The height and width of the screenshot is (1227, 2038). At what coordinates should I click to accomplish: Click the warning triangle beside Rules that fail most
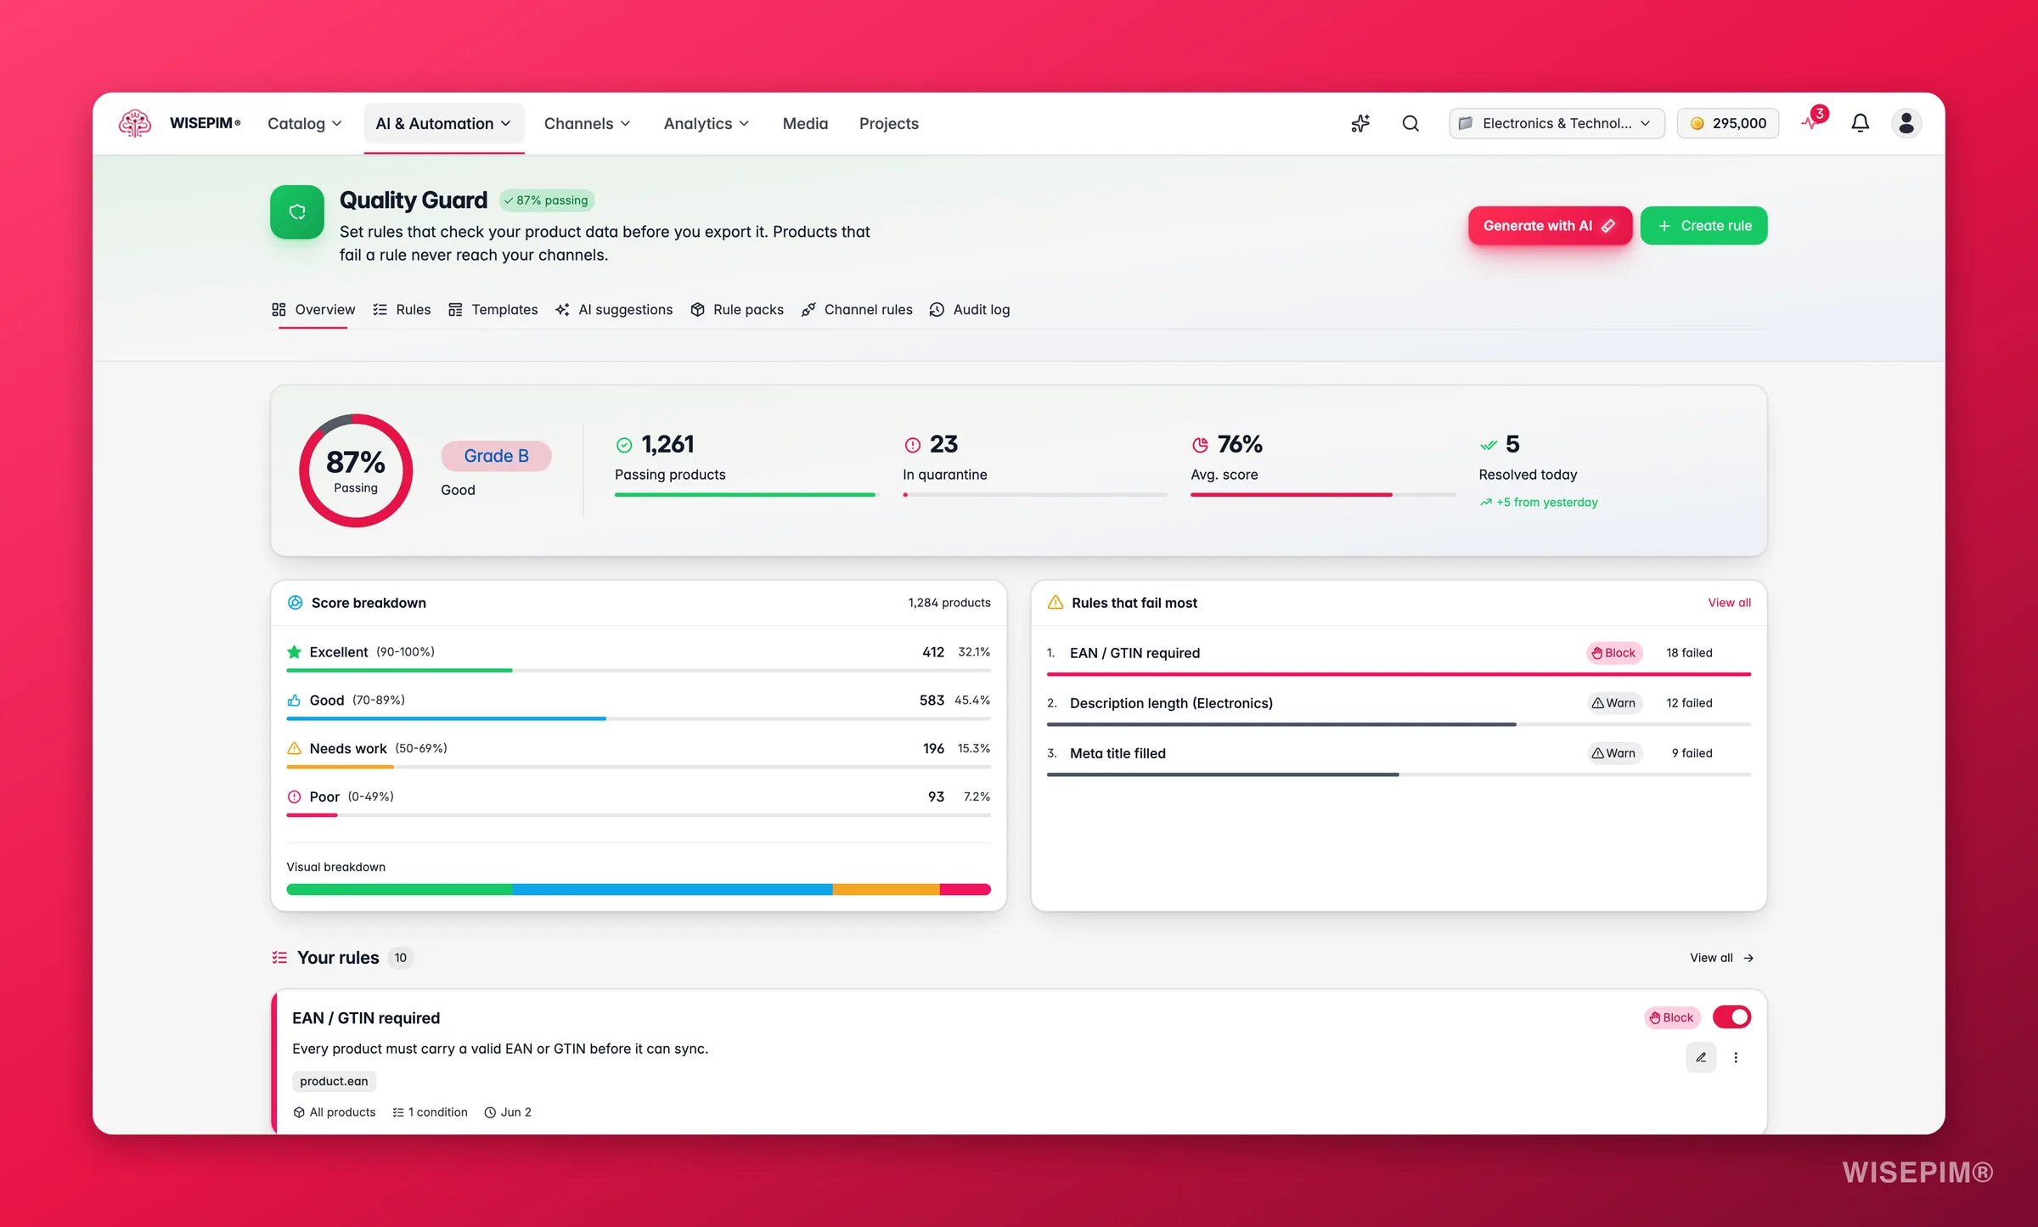point(1056,602)
